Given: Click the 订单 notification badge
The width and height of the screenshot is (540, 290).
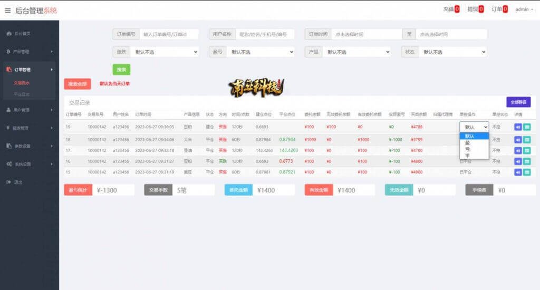Looking at the screenshot, I should 505,9.
